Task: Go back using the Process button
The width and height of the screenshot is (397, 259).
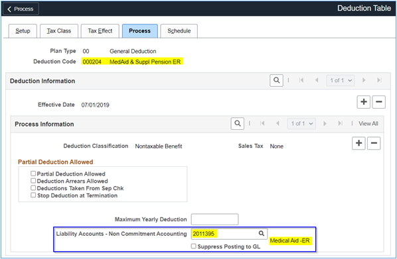Action: [x=21, y=9]
